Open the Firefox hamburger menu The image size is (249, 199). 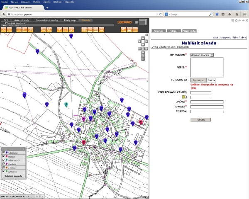pyautogui.click(x=245, y=14)
